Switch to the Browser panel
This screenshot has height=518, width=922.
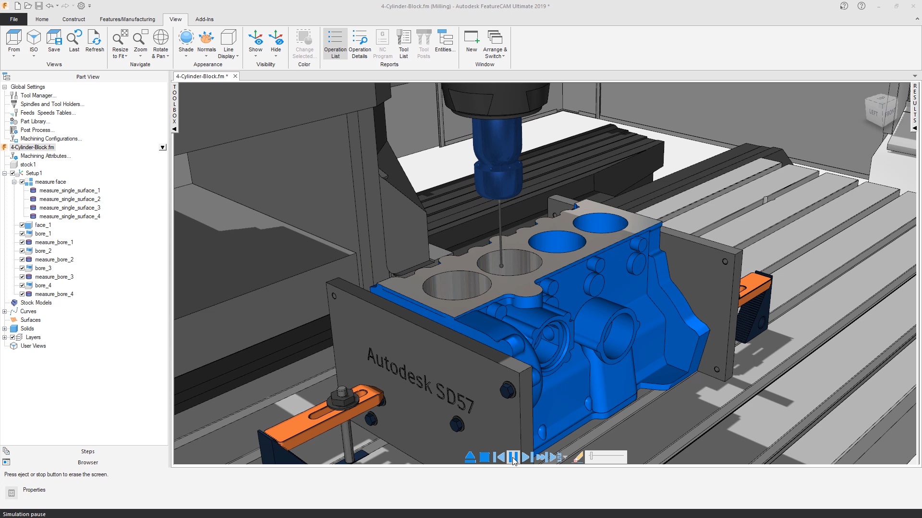pos(87,462)
